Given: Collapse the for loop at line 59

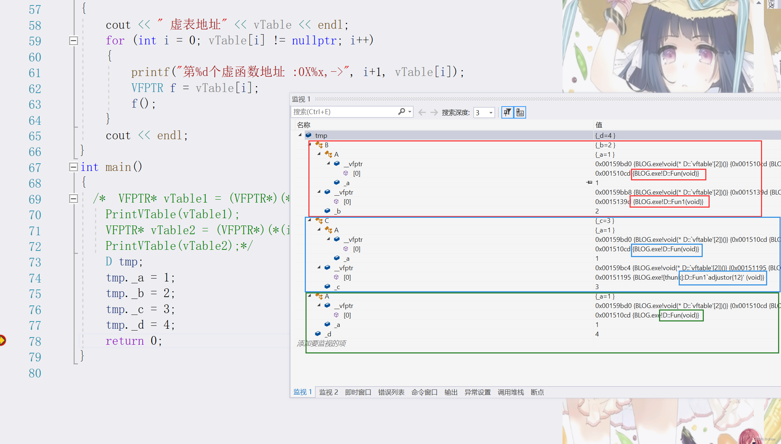Looking at the screenshot, I should [74, 41].
